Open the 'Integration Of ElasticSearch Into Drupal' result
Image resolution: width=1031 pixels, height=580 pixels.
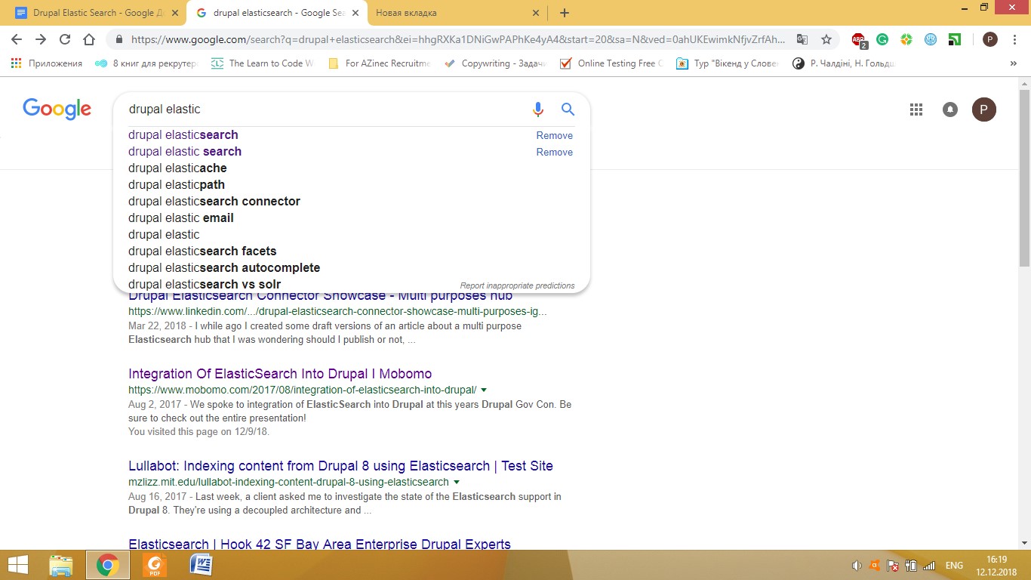click(279, 373)
